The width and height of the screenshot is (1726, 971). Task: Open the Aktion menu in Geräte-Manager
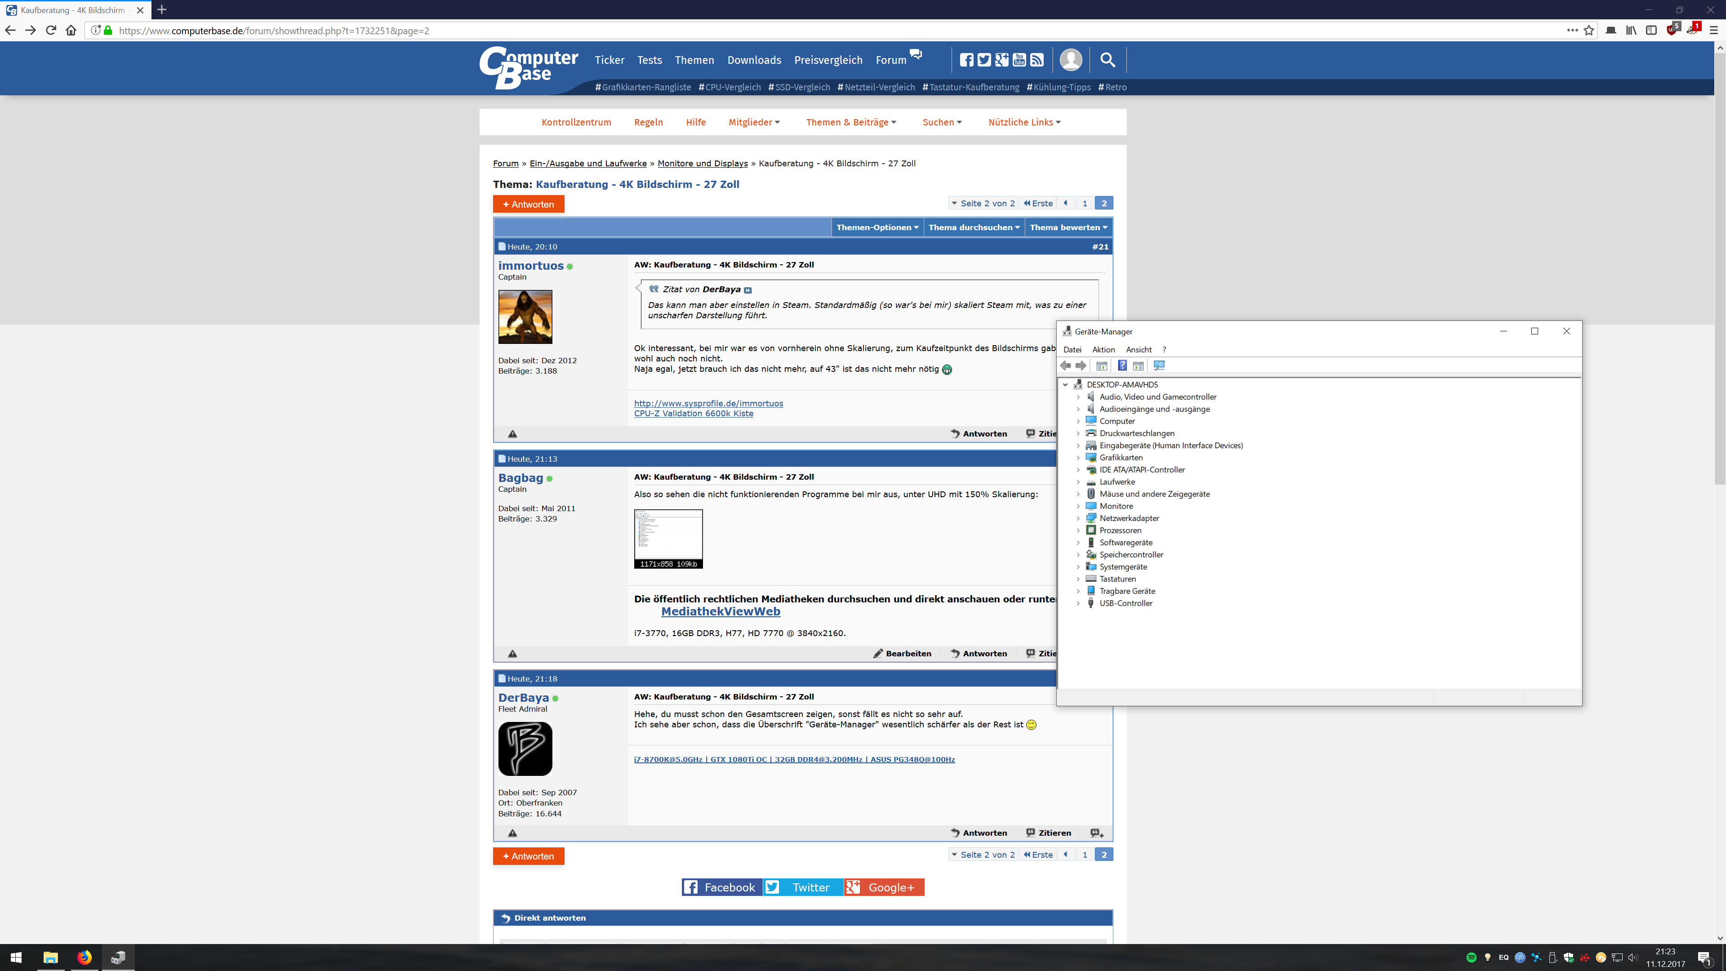coord(1103,350)
